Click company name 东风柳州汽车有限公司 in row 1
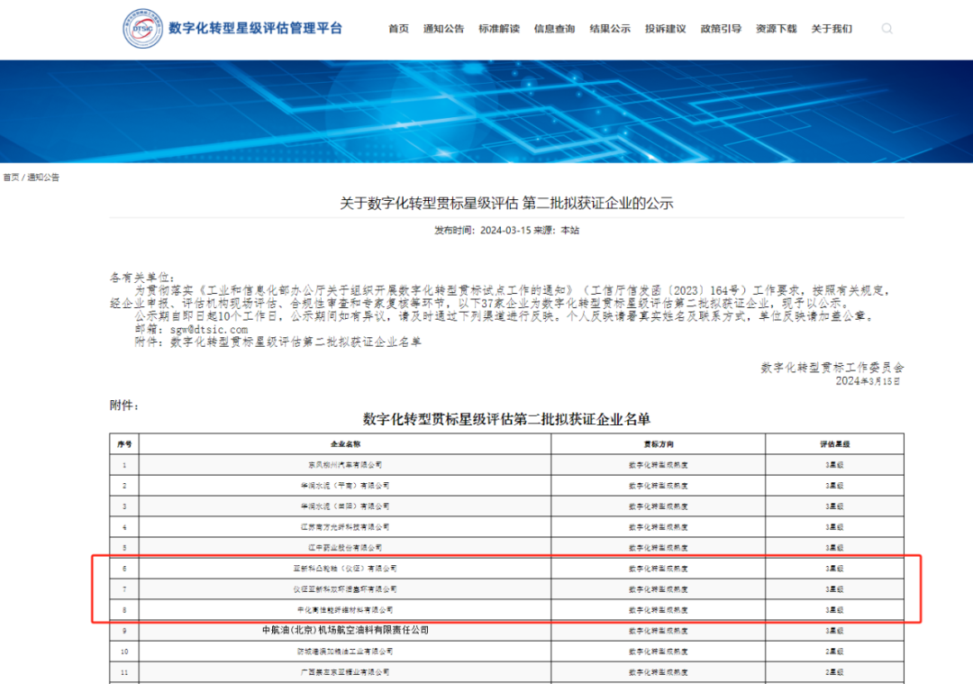This screenshot has width=973, height=684. coord(345,465)
